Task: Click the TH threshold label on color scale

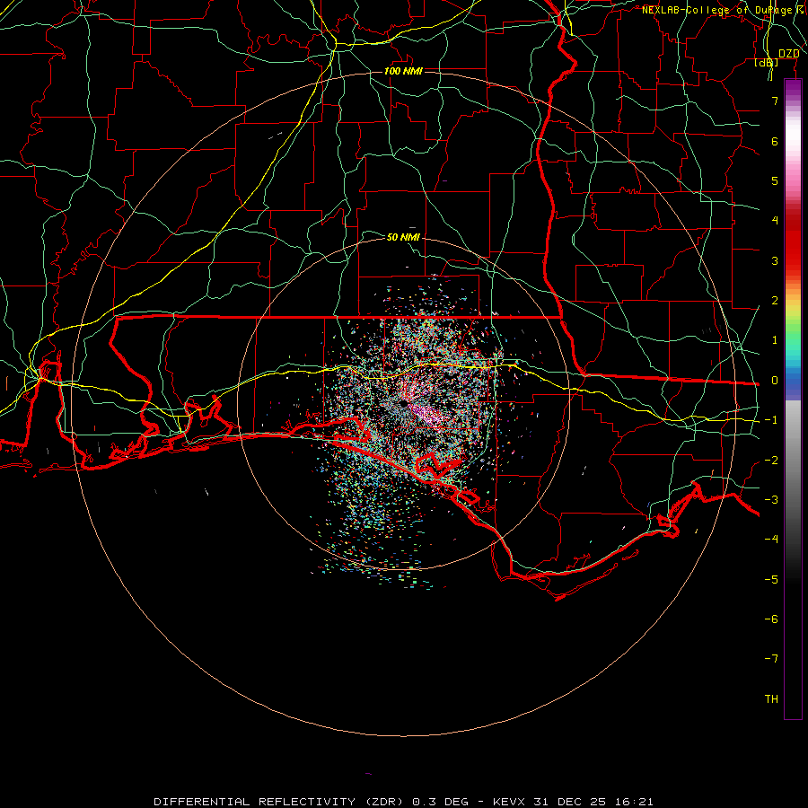Action: click(x=771, y=699)
